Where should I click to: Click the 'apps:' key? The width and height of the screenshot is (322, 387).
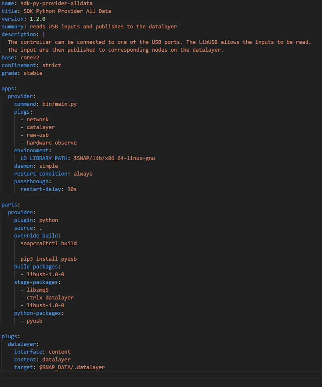9,89
